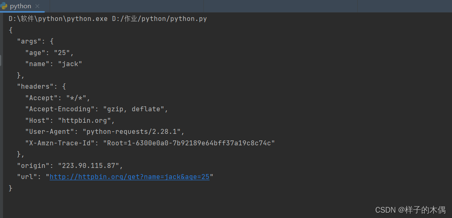The height and width of the screenshot is (218, 452).
Task: Click the "Accept-Encoding" gzip, deflate line
Action: [96, 109]
